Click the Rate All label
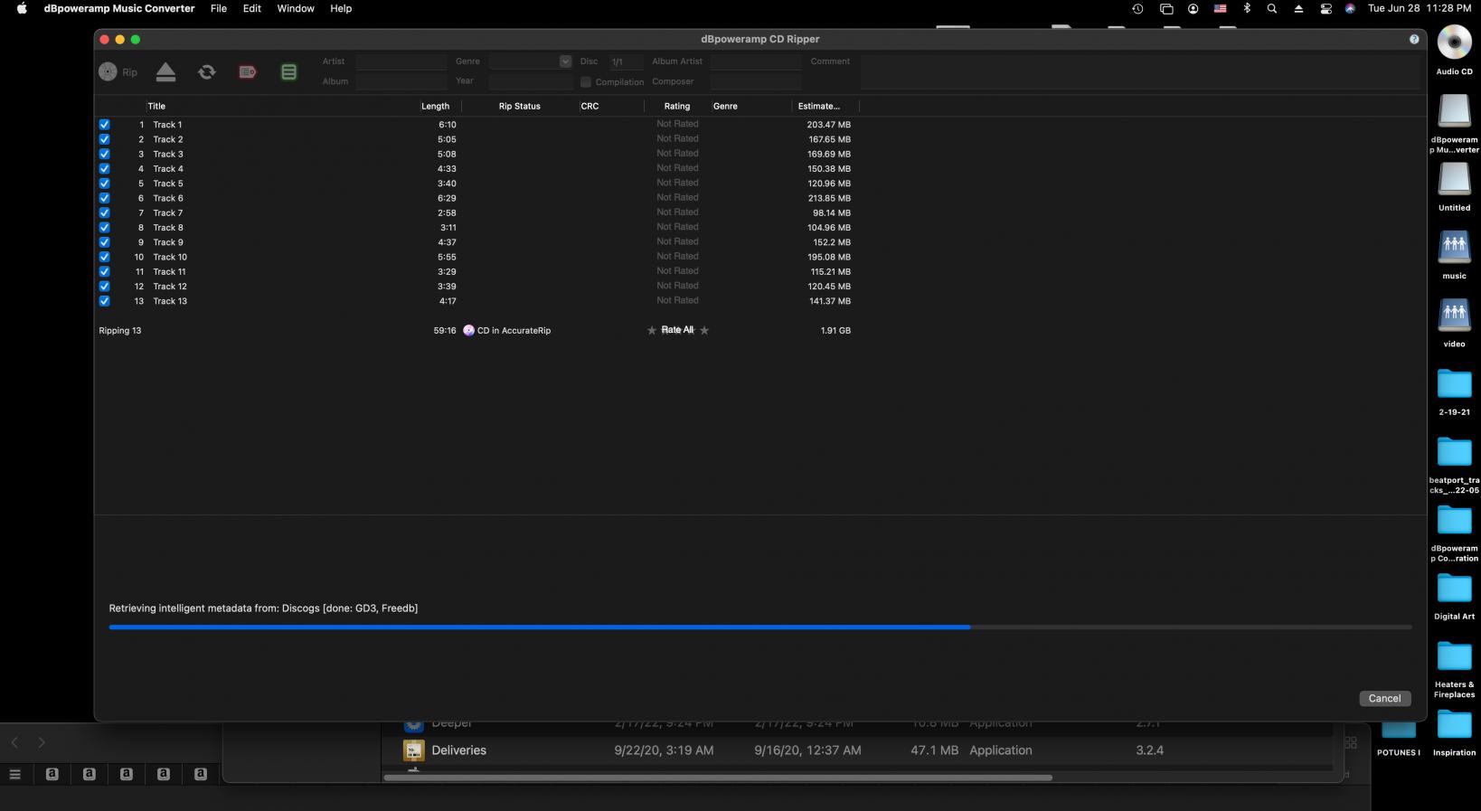The image size is (1481, 811). 677,330
